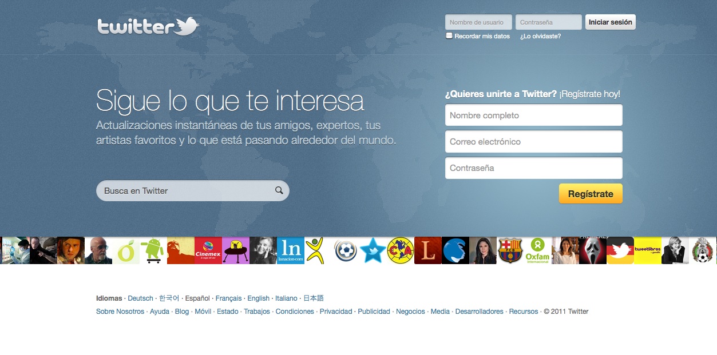
Task: Click the Oxfam Internacional logo tile
Action: (537, 250)
